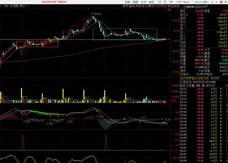Select the 15:21 tick row with 86.6万
Screen dimensions: 228x163
point(204,141)
